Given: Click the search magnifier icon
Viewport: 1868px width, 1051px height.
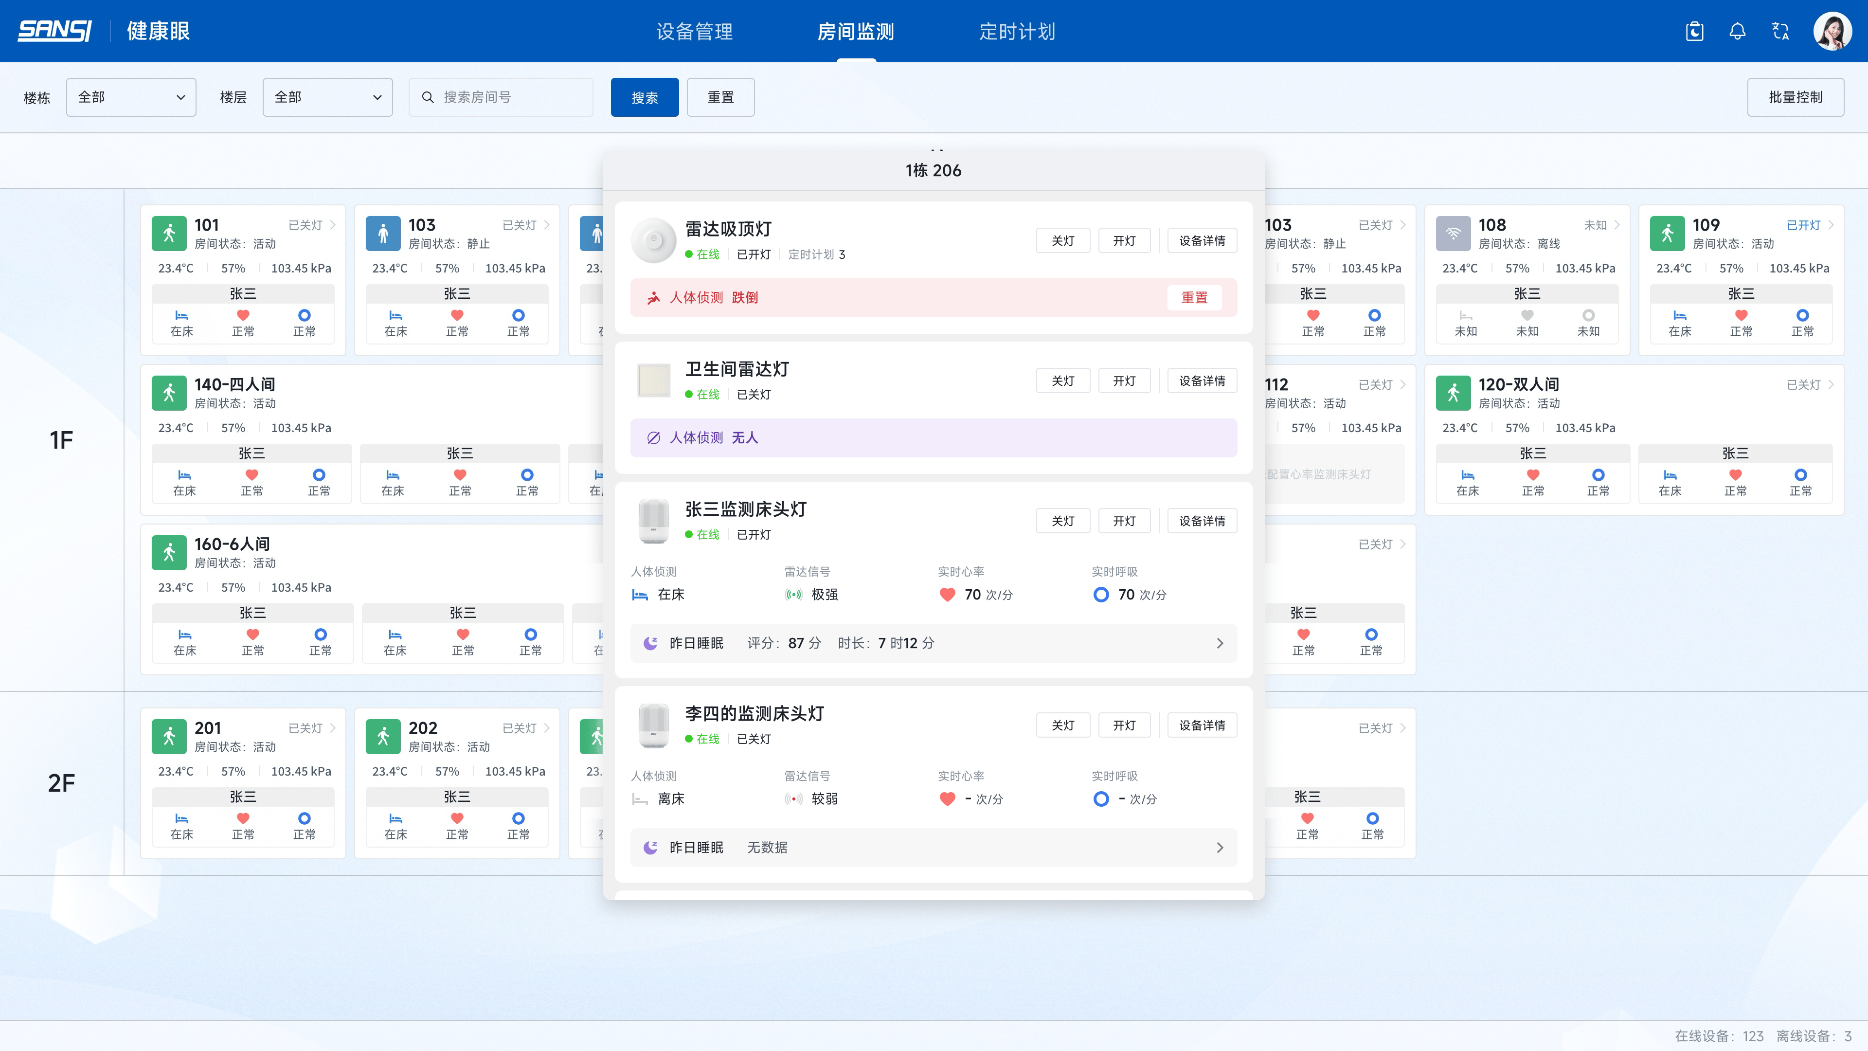Looking at the screenshot, I should point(428,97).
